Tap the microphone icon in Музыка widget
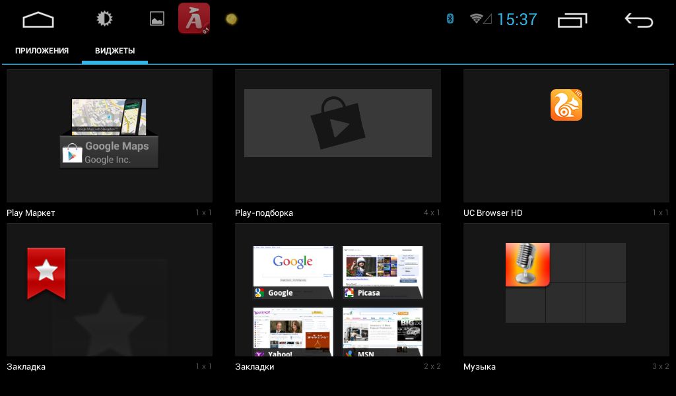This screenshot has height=396, width=676. pos(527,264)
